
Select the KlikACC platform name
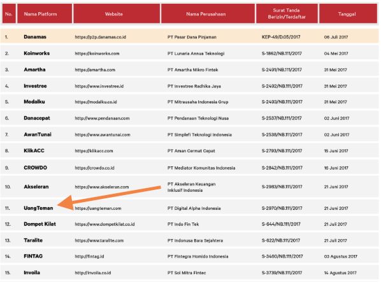point(34,150)
